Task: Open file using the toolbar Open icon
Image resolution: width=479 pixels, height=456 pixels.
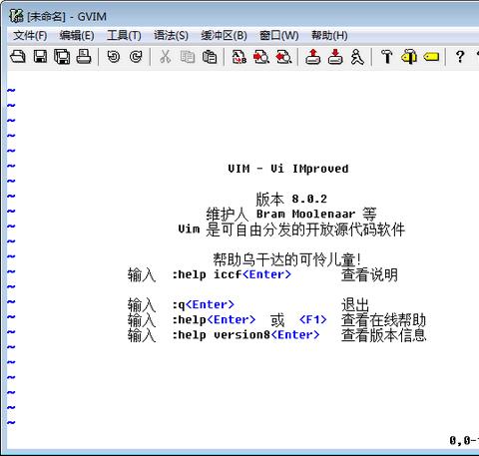Action: pos(18,57)
